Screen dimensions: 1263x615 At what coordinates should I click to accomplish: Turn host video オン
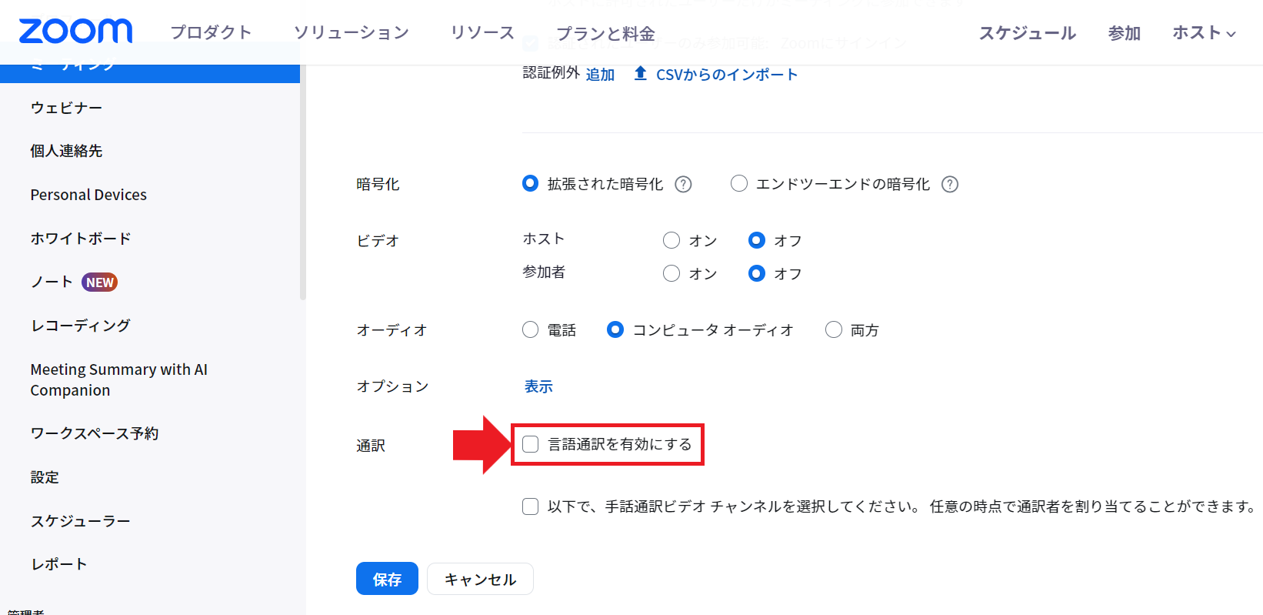click(x=671, y=240)
